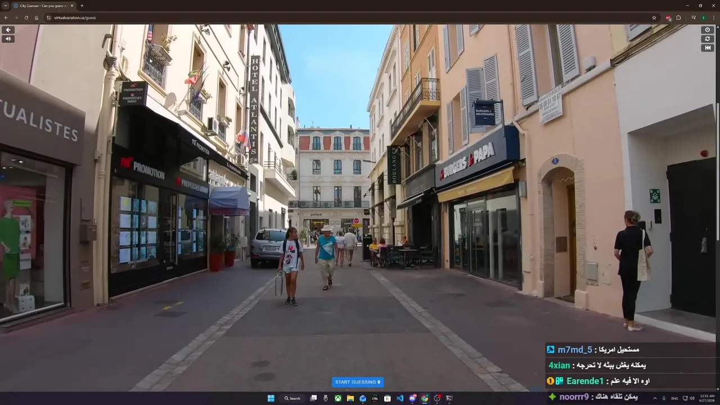Image resolution: width=720 pixels, height=405 pixels.
Task: Open Discord from taskbar
Action: pyautogui.click(x=412, y=398)
